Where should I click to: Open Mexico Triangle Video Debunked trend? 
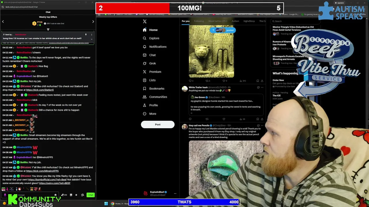(293, 28)
